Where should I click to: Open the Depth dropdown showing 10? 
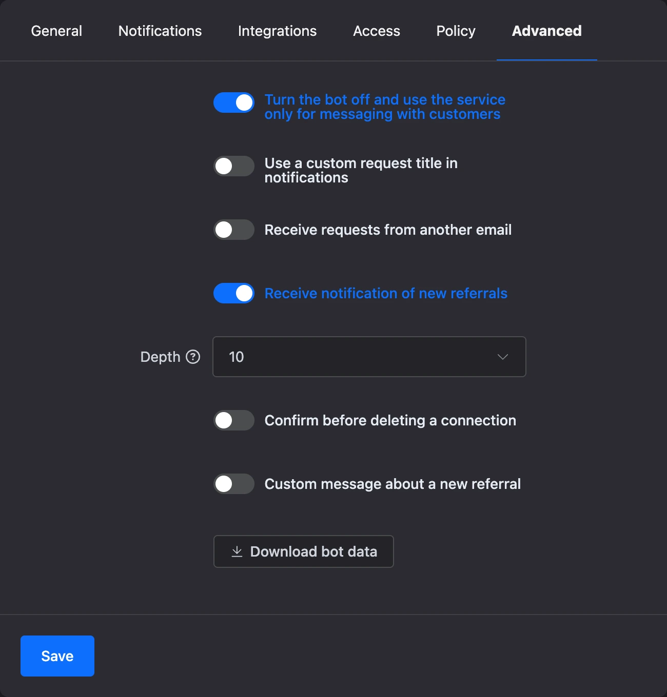(369, 357)
